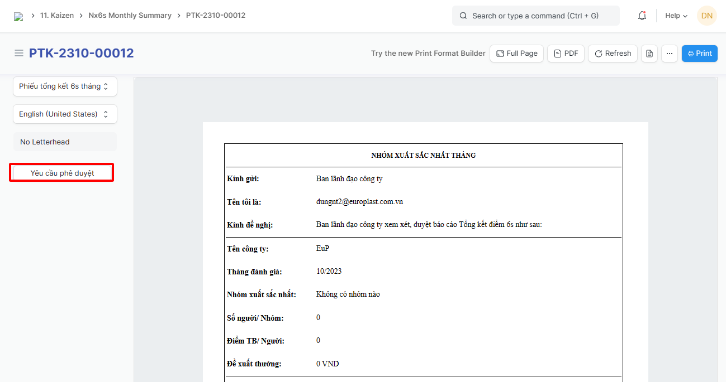Navigate to Nx6s Monthly Summary breadcrumb

click(130, 16)
